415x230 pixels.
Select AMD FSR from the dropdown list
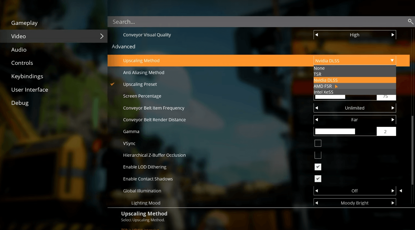click(x=323, y=86)
